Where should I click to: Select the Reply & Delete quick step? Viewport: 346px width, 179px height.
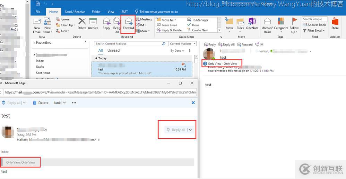pos(169,30)
